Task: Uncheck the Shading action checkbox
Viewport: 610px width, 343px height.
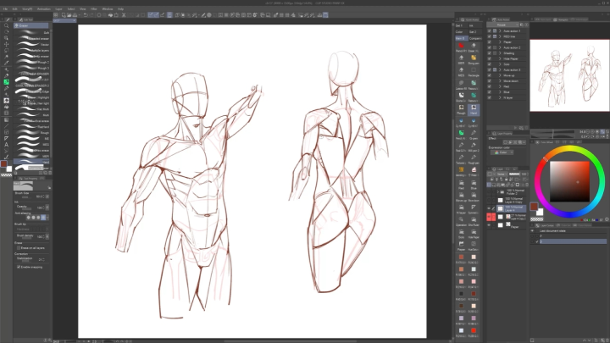Action: tap(490, 53)
